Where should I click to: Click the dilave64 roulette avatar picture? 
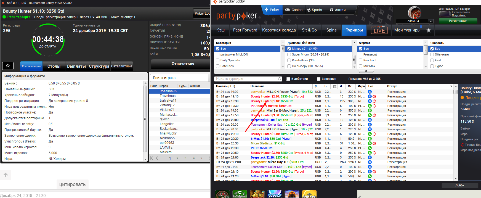point(414,13)
